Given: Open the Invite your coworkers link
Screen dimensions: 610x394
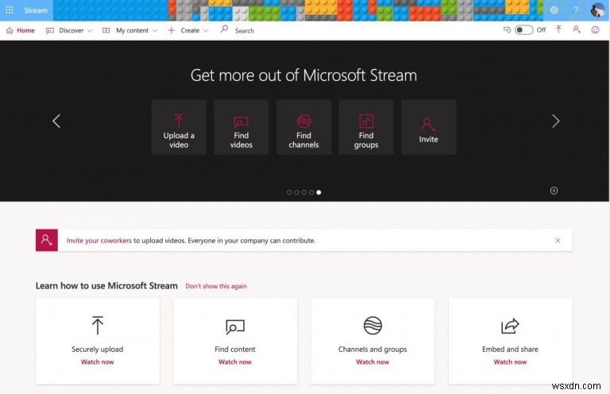Looking at the screenshot, I should pyautogui.click(x=98, y=241).
